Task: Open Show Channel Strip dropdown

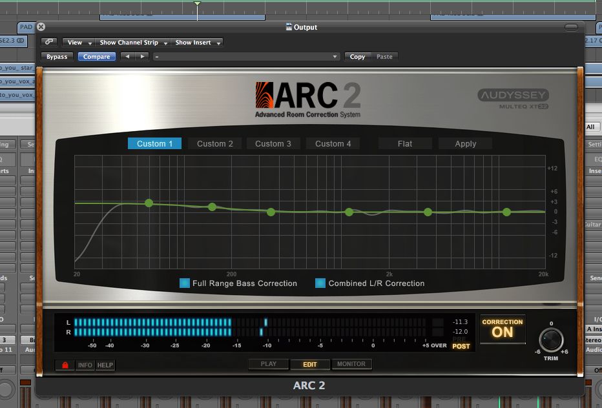Action: point(133,42)
